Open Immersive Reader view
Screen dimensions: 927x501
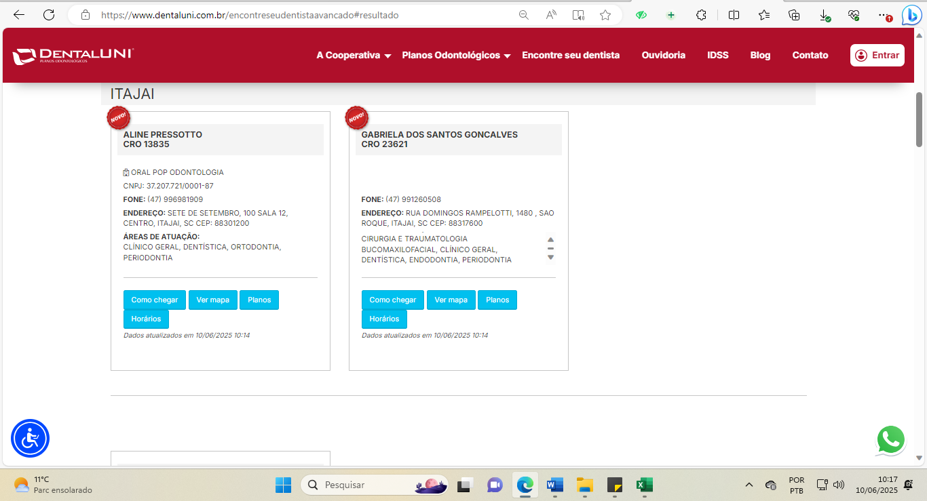point(578,15)
